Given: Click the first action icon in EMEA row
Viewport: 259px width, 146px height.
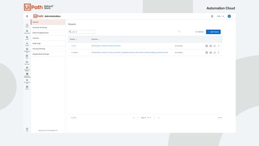Looking at the screenshot, I should click(207, 52).
